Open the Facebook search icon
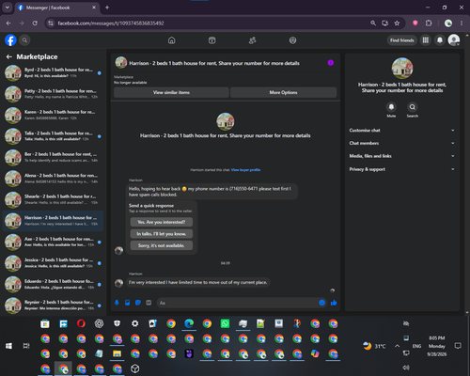Screen dimensions: 470x376 (24, 40)
